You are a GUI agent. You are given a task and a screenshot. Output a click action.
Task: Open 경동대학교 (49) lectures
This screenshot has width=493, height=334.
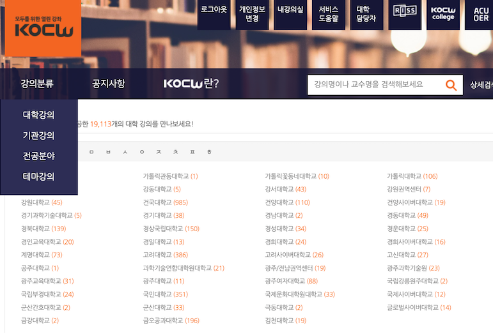coord(407,216)
